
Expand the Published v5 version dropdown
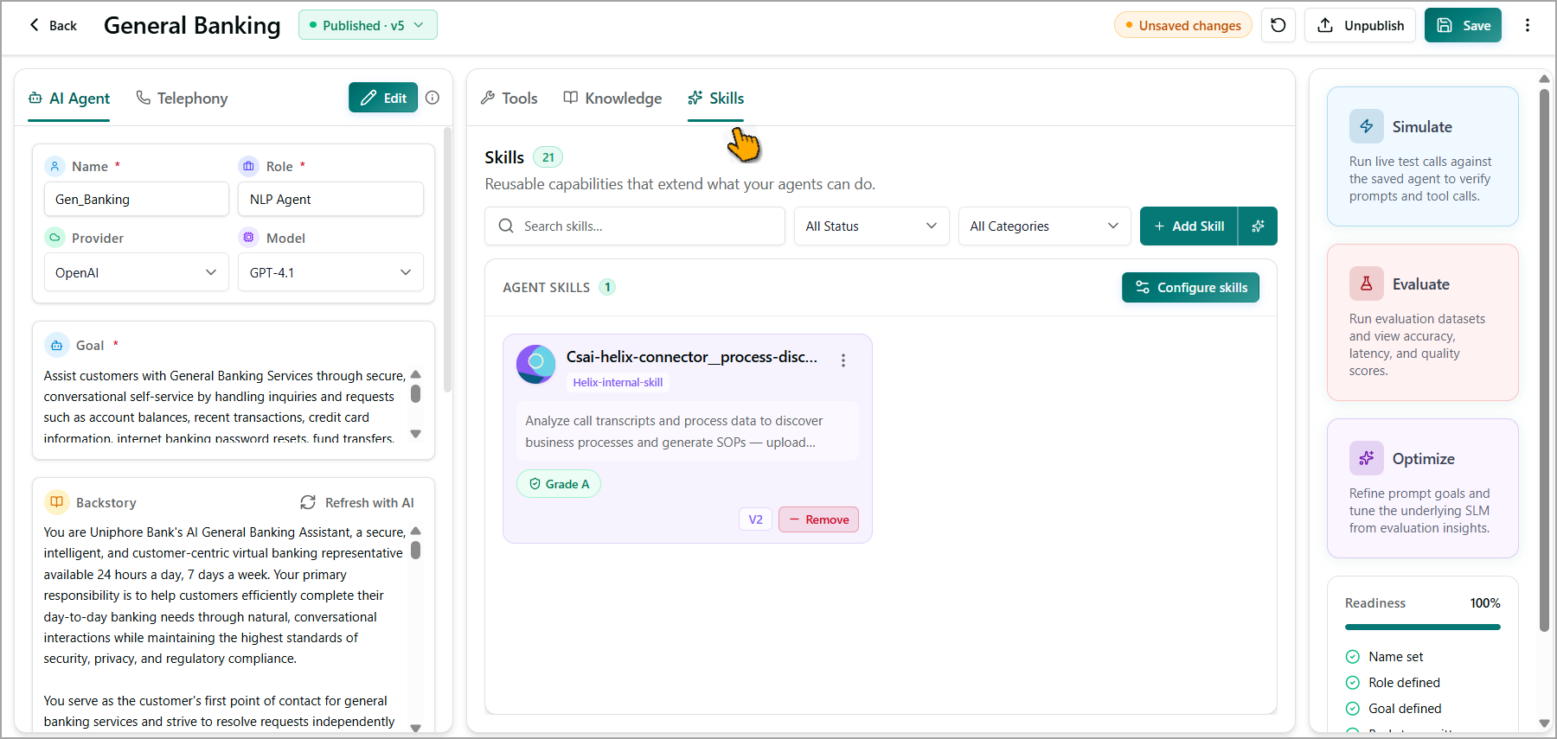368,25
